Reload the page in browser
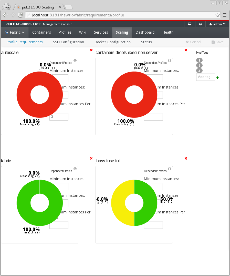This screenshot has height=276, width=230. click(x=20, y=15)
